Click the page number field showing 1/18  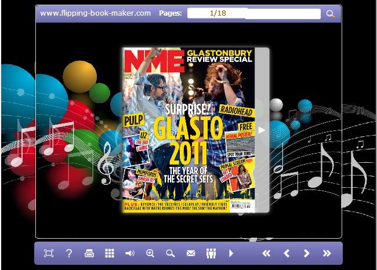(254, 13)
